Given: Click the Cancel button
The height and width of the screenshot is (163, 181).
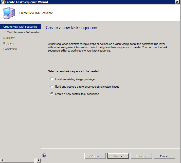Looking at the screenshot, I should [x=164, y=156].
